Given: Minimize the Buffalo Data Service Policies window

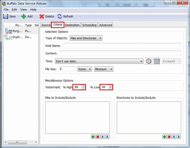Looking at the screenshot, I should 167,3.
